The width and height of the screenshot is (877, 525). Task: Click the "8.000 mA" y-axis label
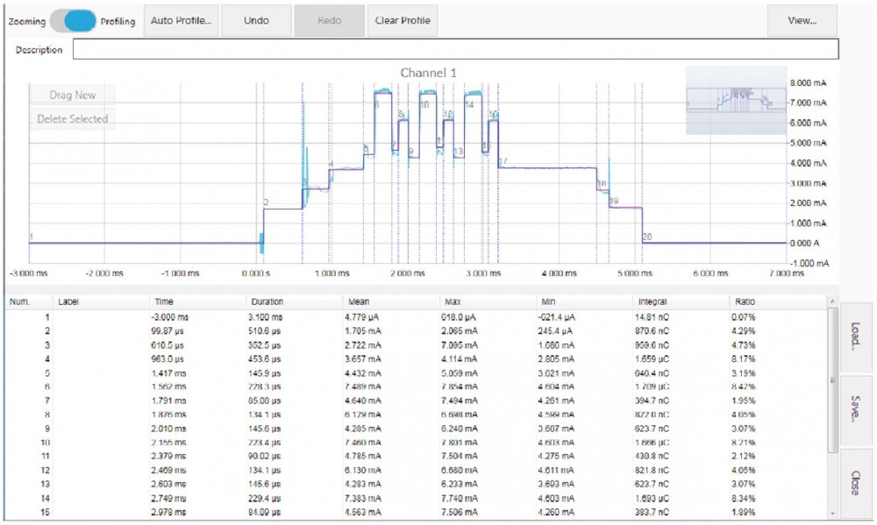(x=809, y=82)
